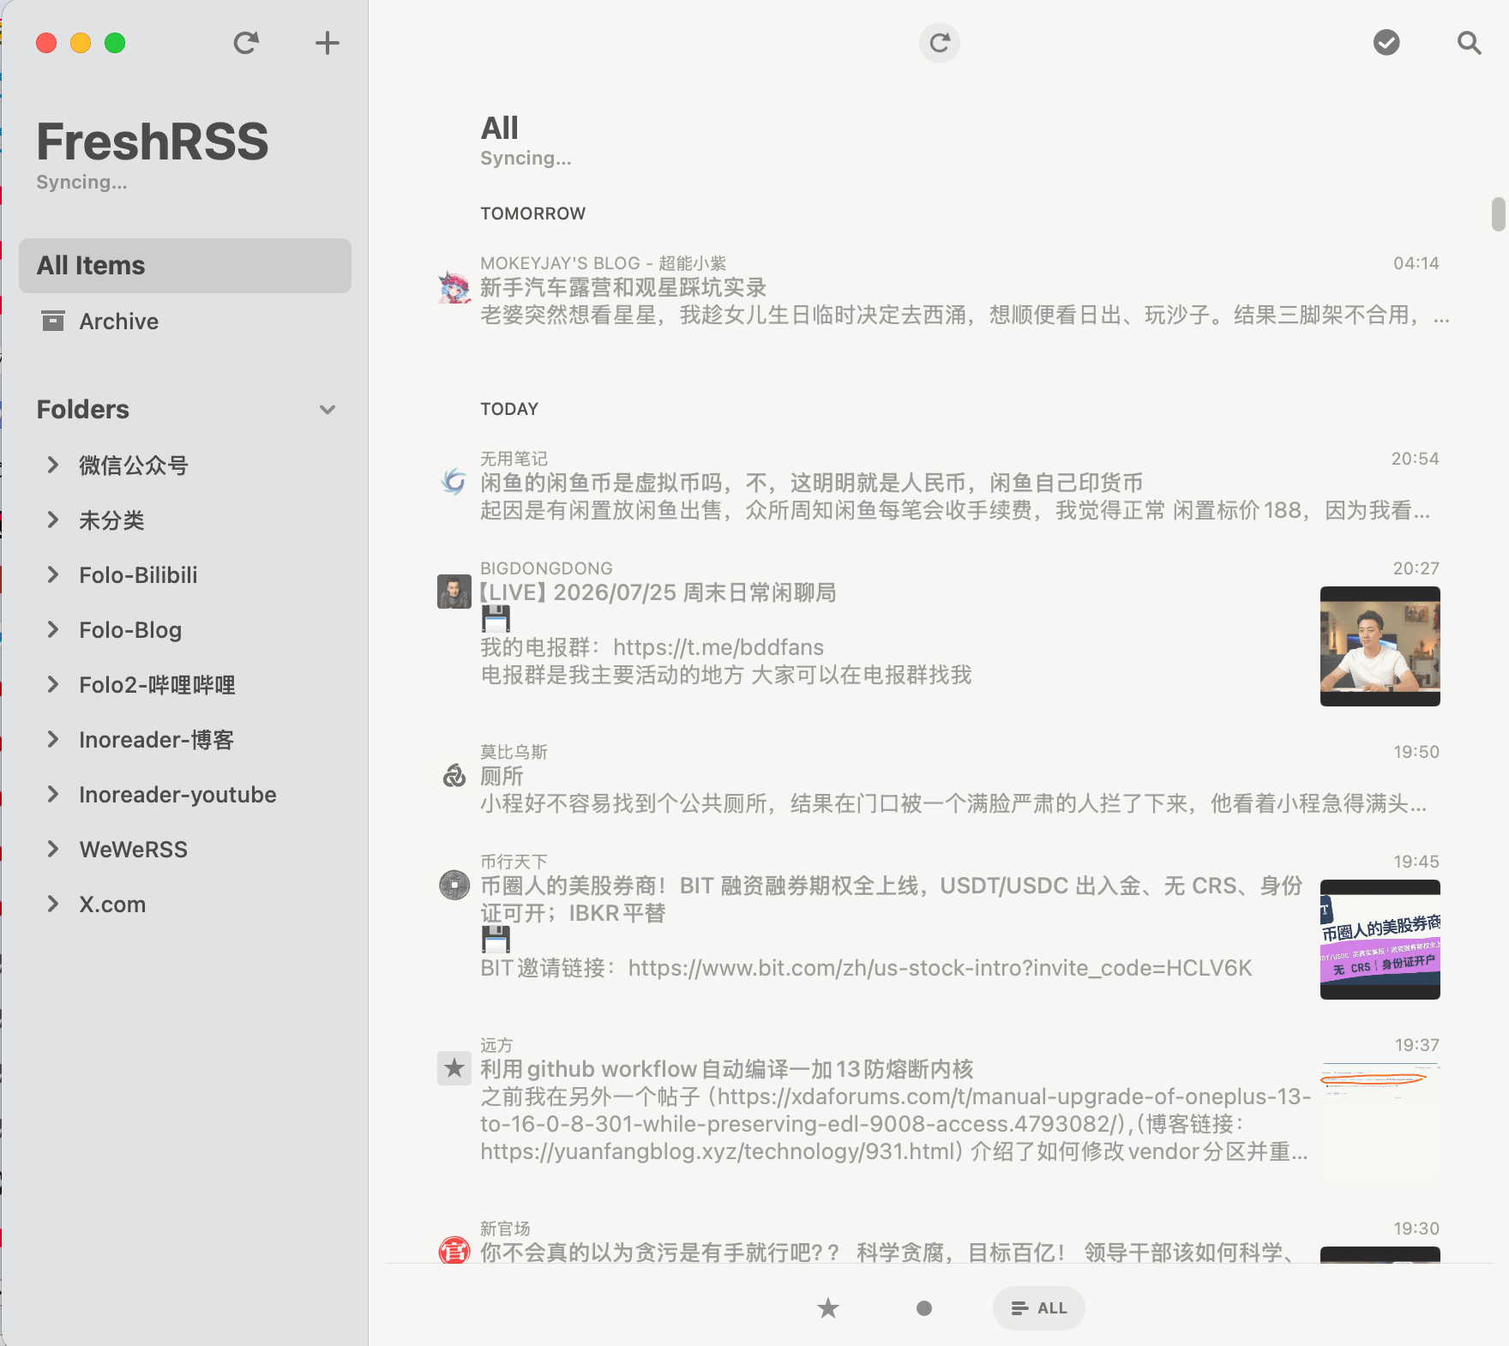The height and width of the screenshot is (1346, 1509).
Task: Expand the WeWeRSS folder
Action: 53,849
